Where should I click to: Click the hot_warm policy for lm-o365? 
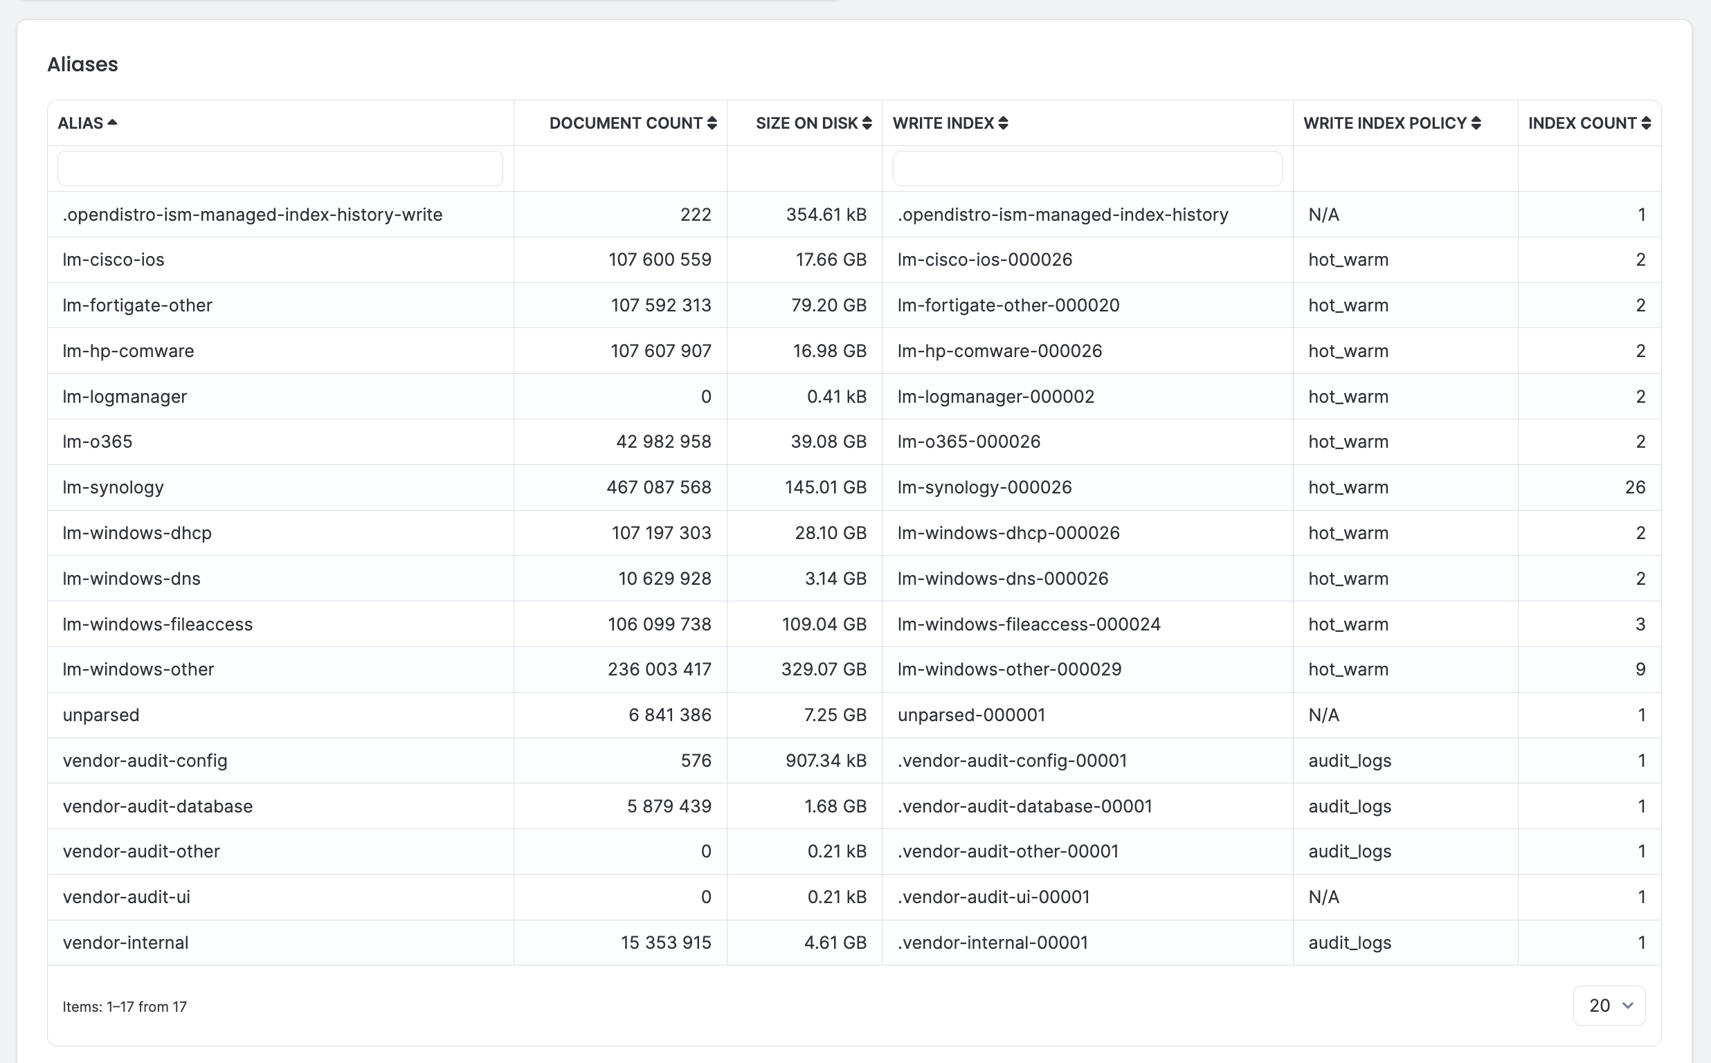tap(1348, 442)
